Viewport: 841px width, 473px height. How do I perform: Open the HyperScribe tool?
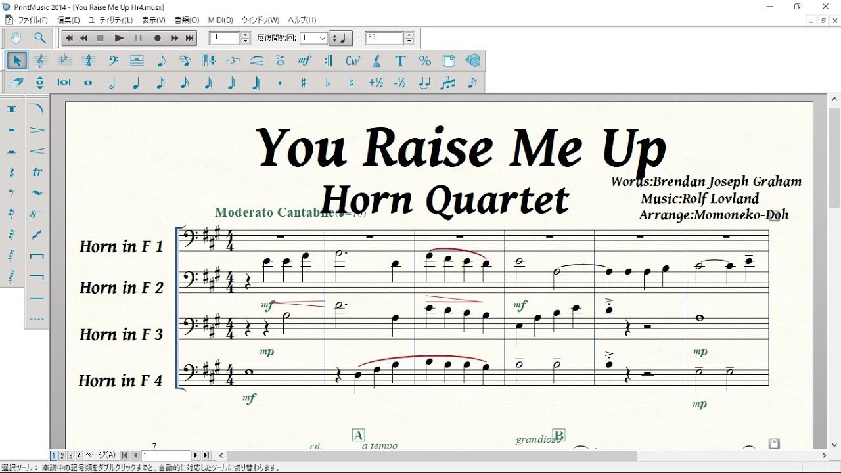[209, 61]
